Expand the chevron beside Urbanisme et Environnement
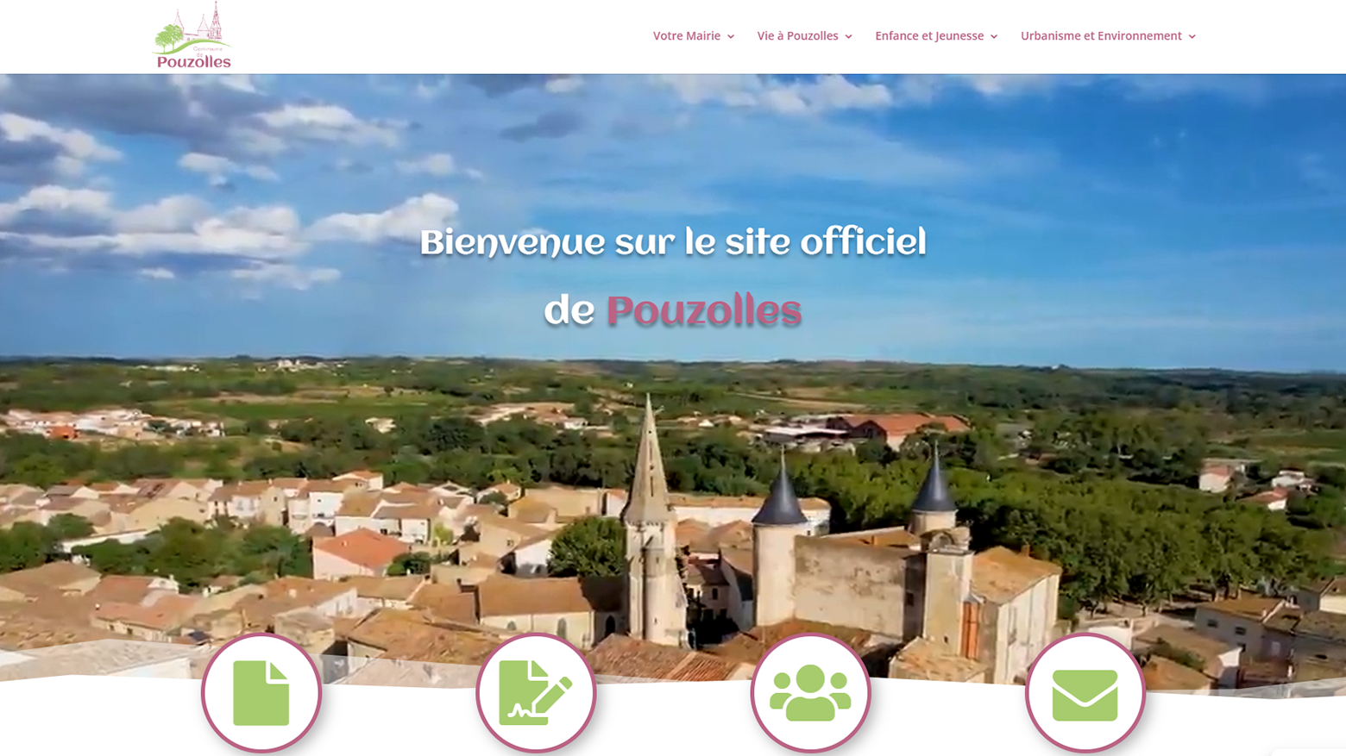The height and width of the screenshot is (756, 1346). coord(1192,37)
